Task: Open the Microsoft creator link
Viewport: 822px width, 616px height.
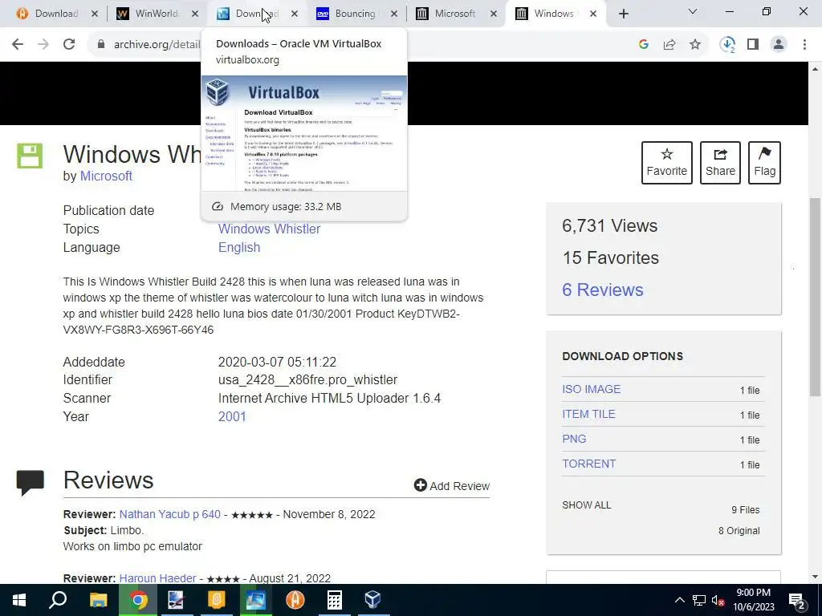Action: [106, 176]
